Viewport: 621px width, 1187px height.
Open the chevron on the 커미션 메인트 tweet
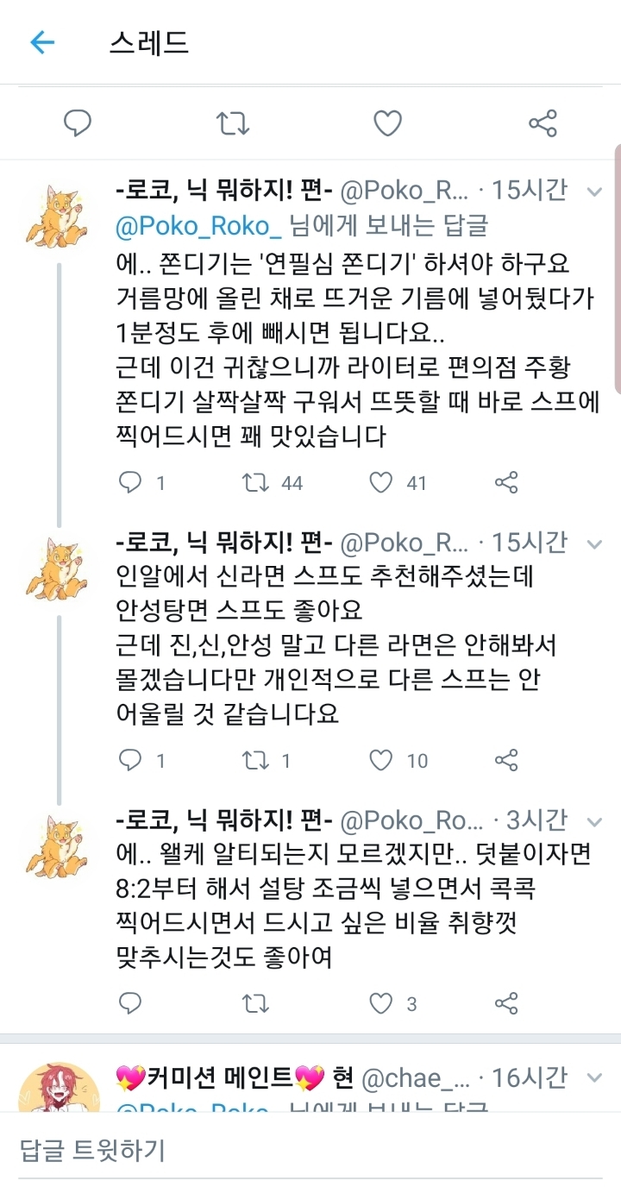(593, 1076)
